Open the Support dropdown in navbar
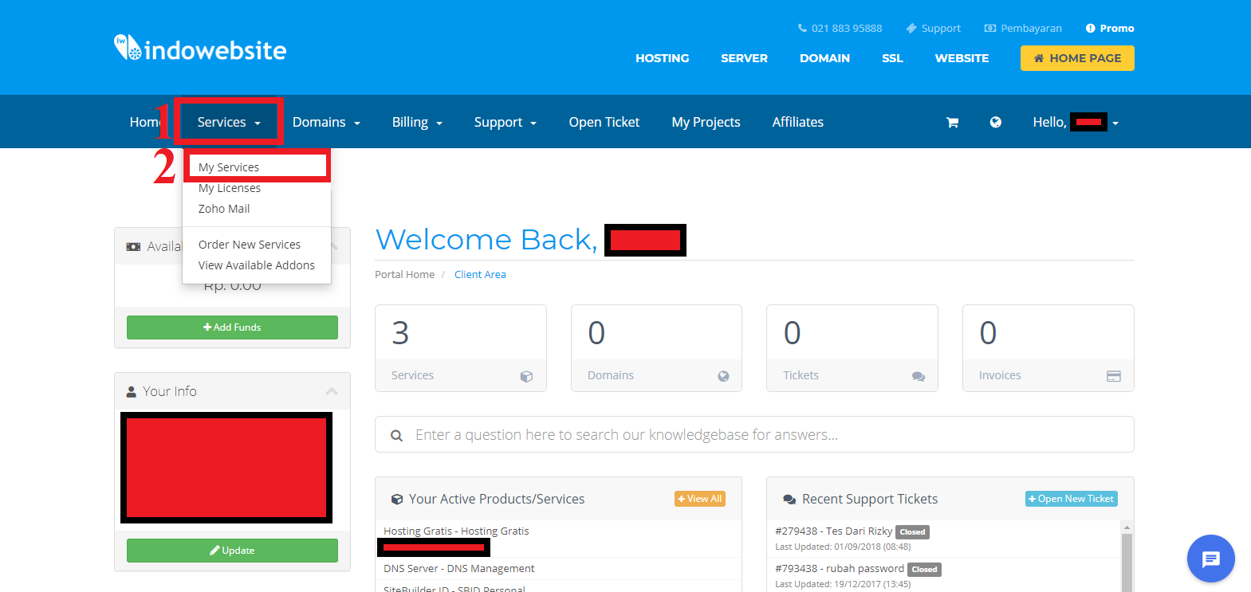1251x592 pixels. pos(505,122)
